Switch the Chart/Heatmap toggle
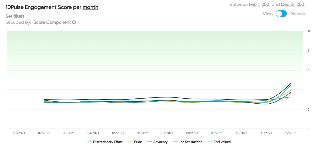The height and width of the screenshot is (150, 312). [x=281, y=13]
